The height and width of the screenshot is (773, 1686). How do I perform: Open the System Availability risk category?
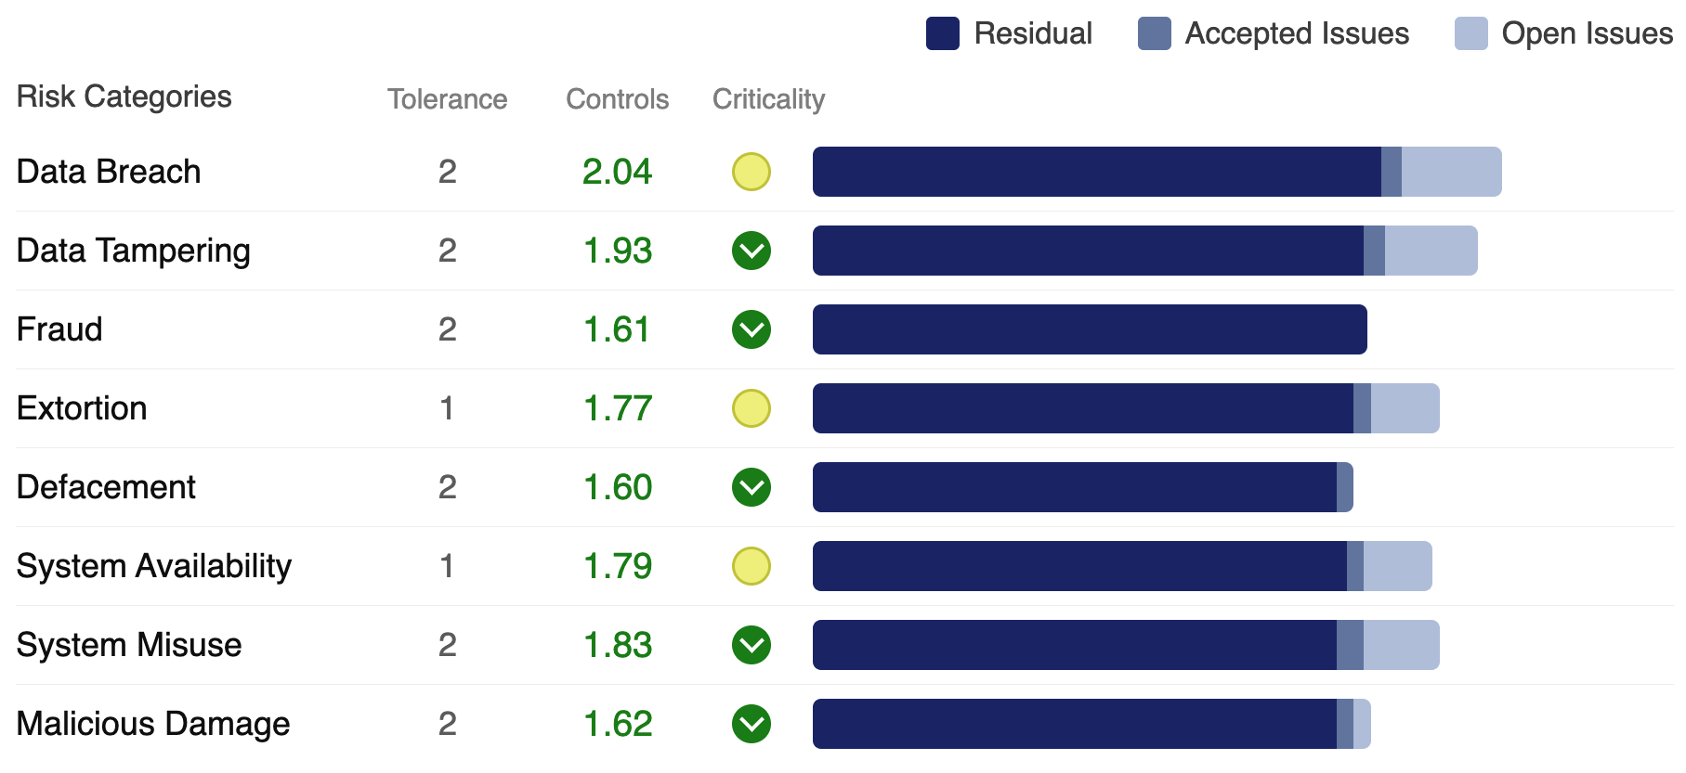[154, 566]
